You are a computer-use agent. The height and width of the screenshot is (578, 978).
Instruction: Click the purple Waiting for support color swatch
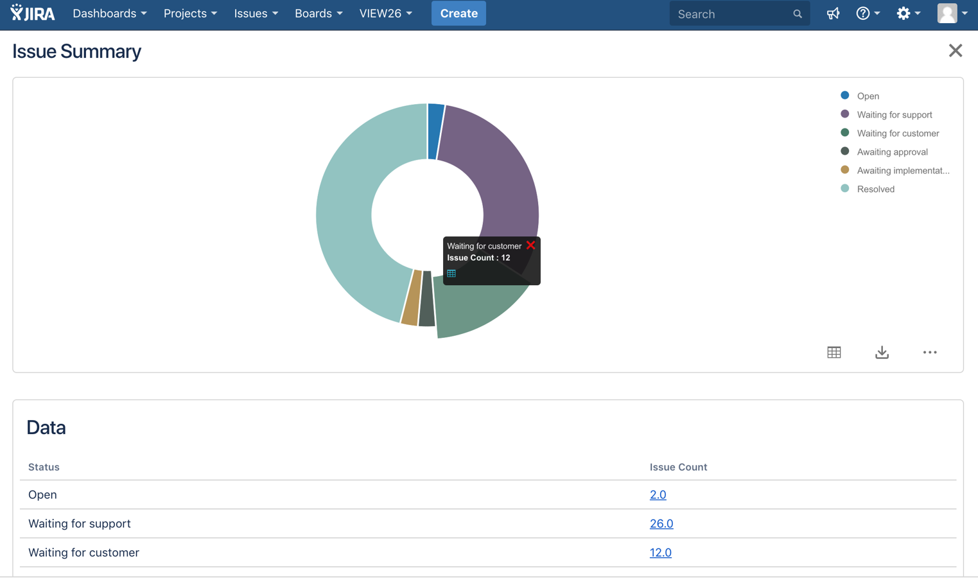tap(844, 114)
